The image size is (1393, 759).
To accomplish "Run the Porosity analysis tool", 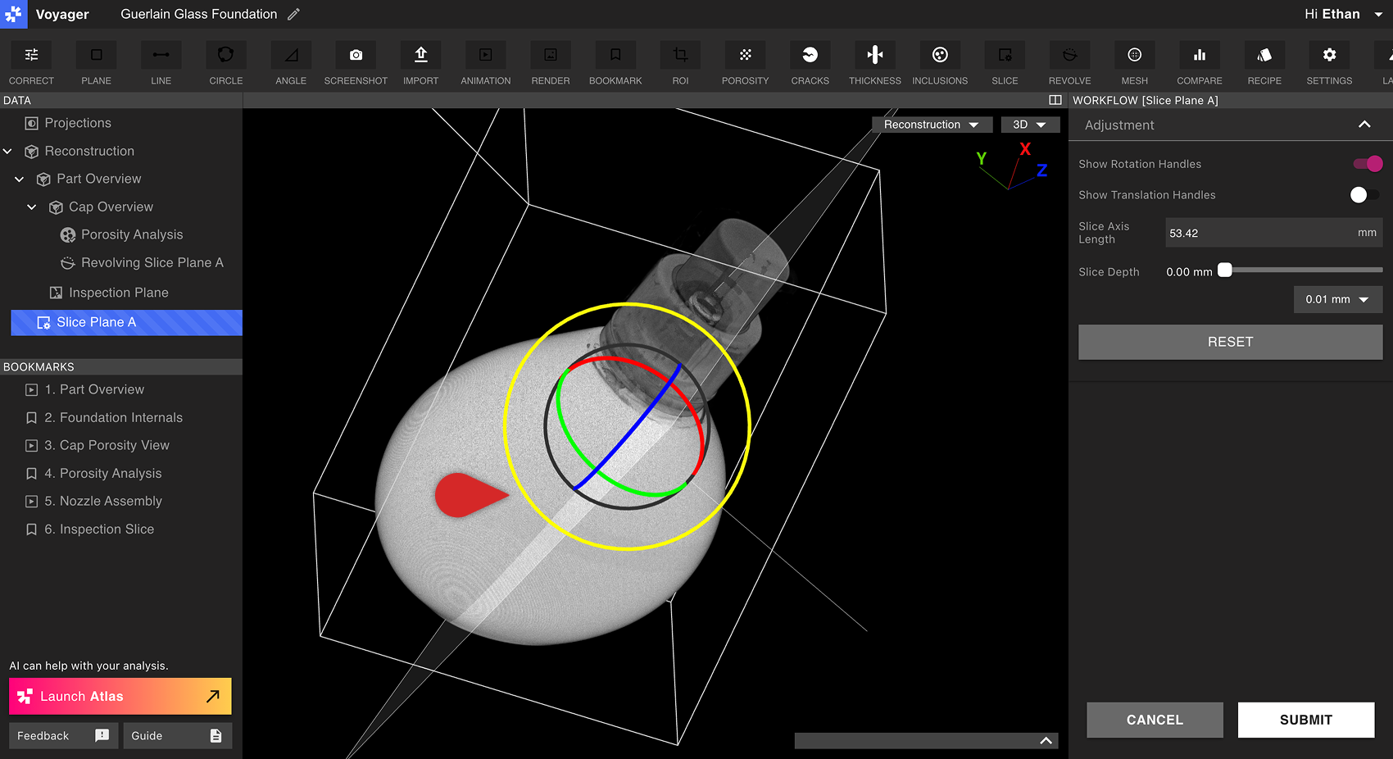I will [746, 64].
